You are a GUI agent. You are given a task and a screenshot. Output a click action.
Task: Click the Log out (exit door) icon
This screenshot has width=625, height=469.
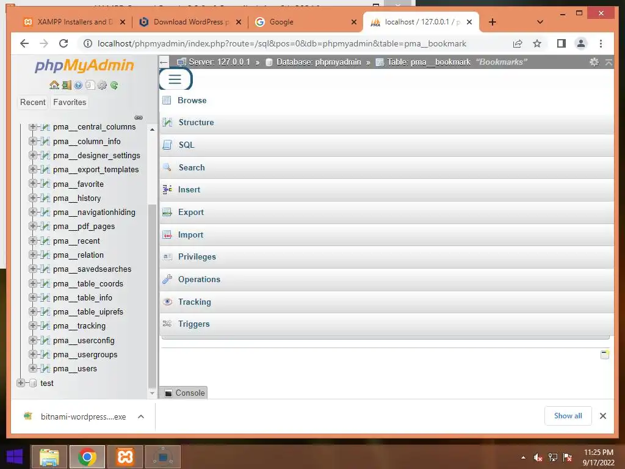tap(66, 85)
